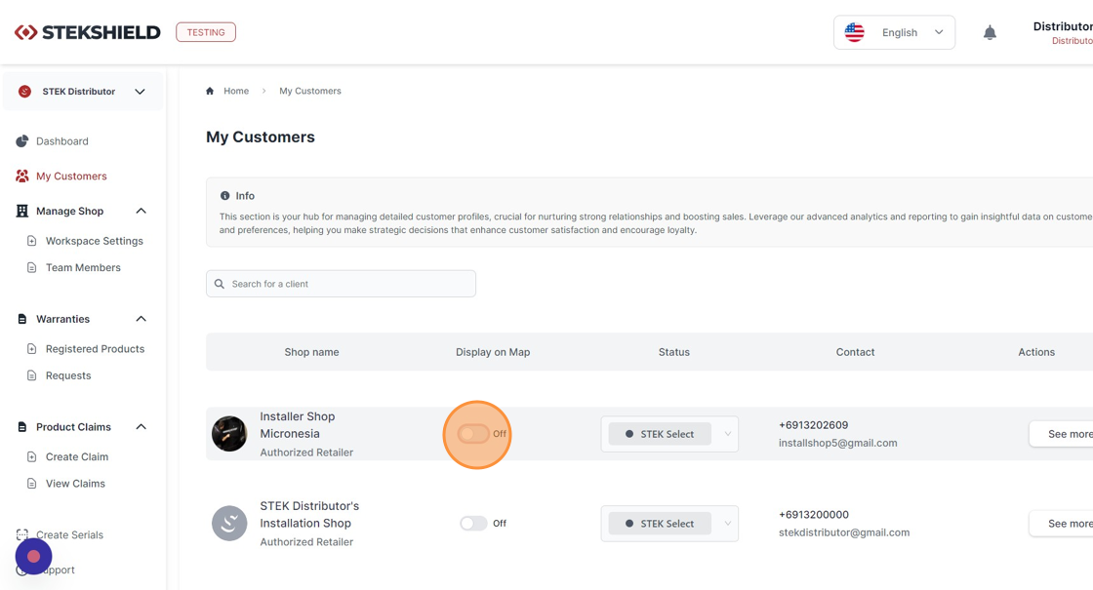Click the TESTING badge

[x=206, y=32]
